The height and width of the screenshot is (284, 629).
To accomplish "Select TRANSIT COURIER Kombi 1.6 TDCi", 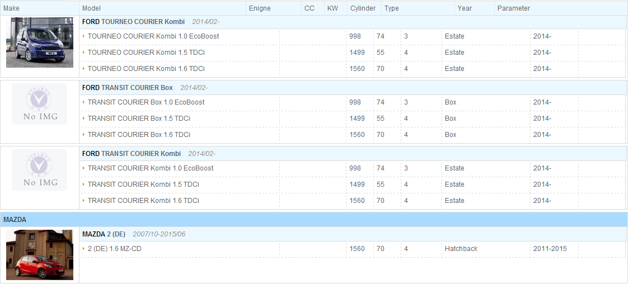I will coord(143,201).
